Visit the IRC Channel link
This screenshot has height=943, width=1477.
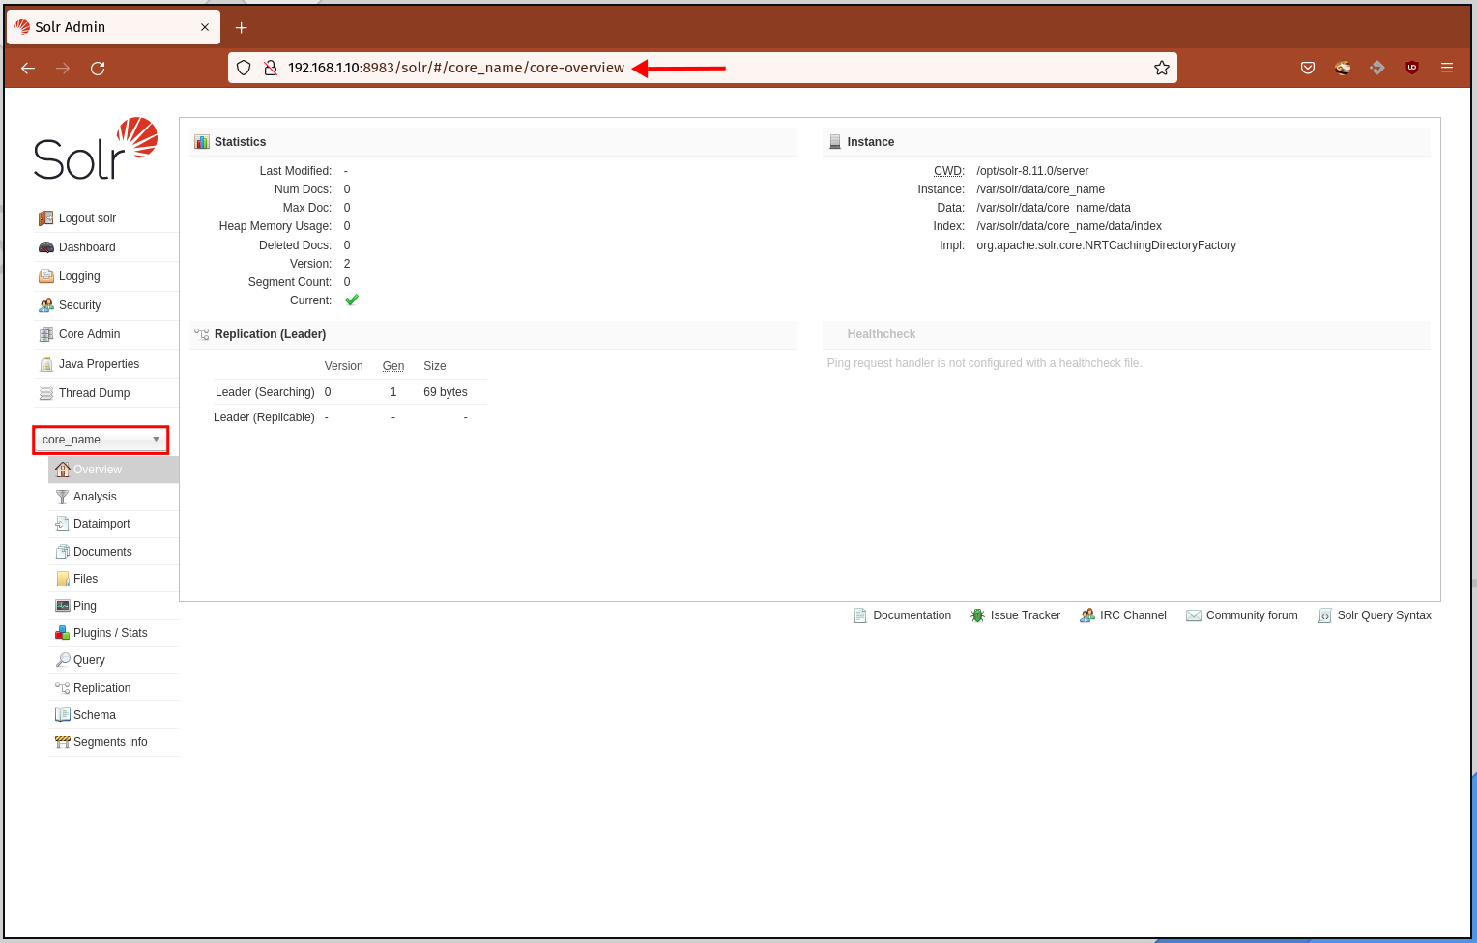(x=1133, y=615)
